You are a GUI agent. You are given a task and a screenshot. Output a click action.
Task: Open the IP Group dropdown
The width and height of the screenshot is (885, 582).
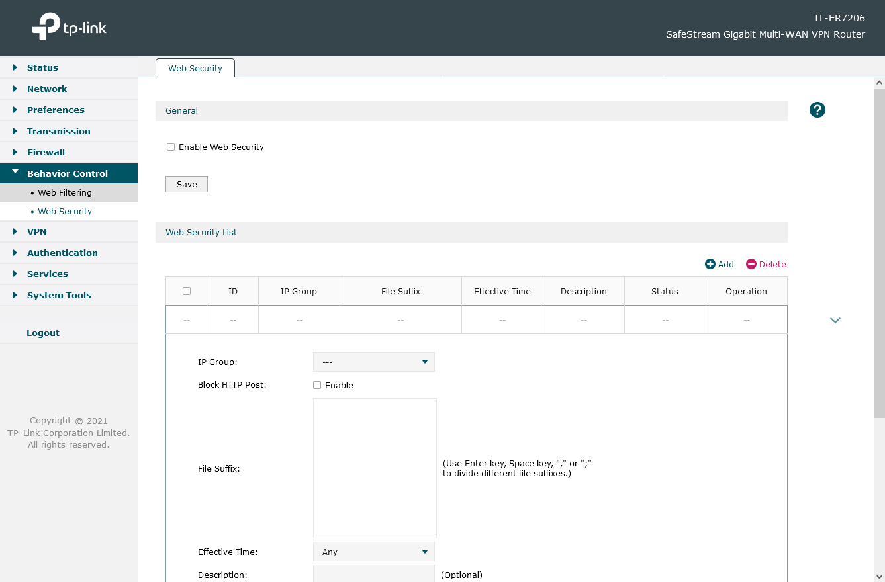click(x=374, y=362)
